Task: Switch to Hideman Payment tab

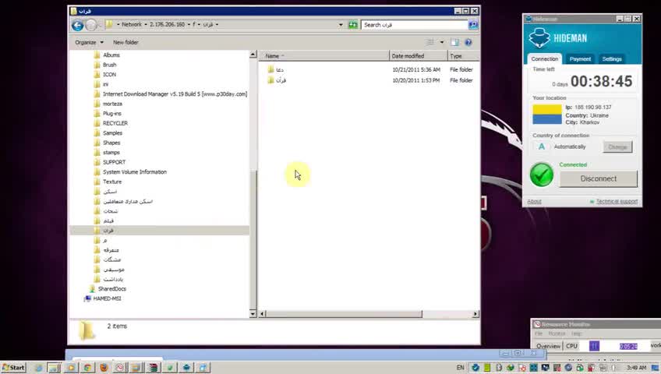Action: [x=580, y=59]
